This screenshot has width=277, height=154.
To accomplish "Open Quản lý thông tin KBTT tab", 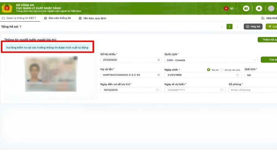I will [x=19, y=18].
